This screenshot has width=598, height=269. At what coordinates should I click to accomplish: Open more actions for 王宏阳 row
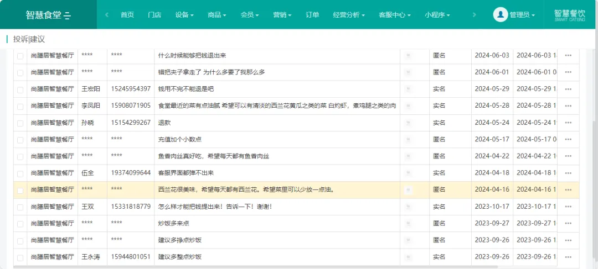pos(568,89)
